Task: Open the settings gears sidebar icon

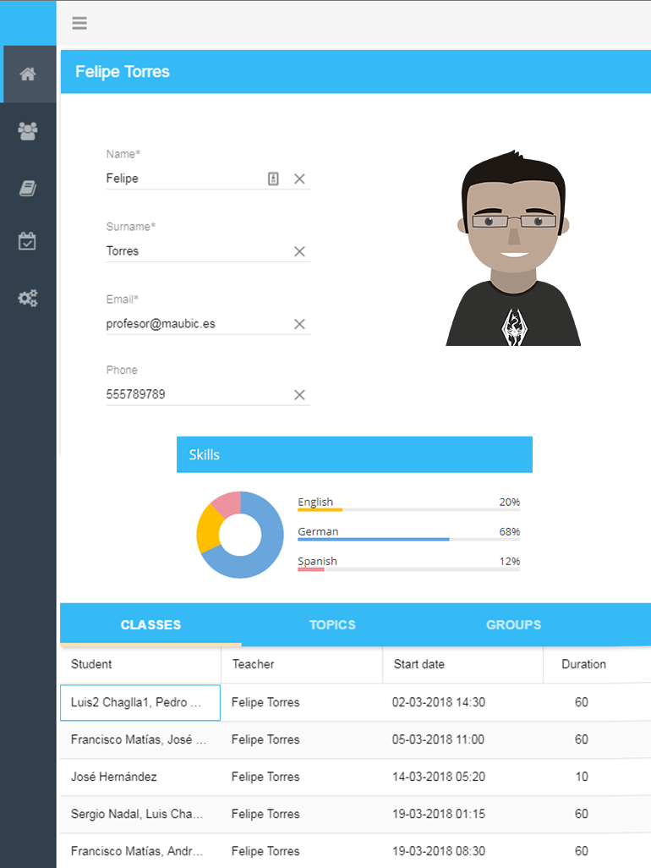Action: (28, 298)
